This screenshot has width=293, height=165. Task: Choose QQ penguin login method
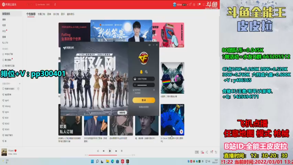point(141,72)
